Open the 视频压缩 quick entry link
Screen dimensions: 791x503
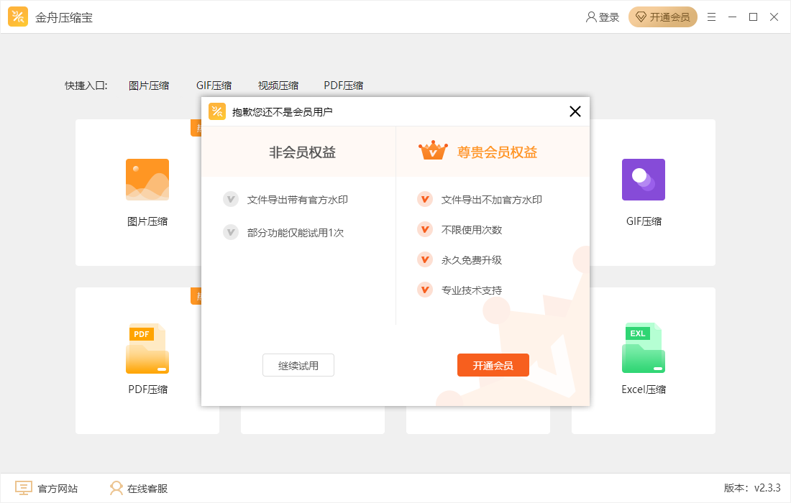[x=278, y=86]
